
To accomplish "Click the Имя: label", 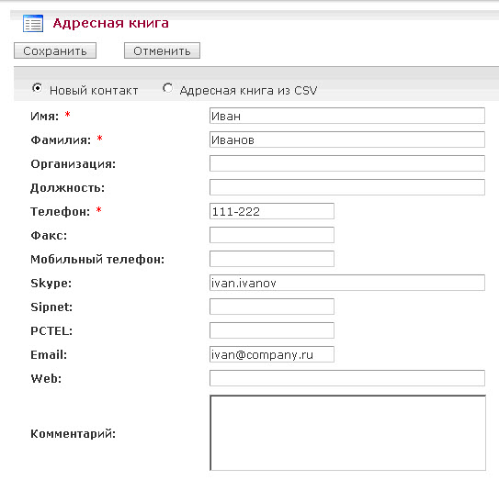I will tap(44, 117).
